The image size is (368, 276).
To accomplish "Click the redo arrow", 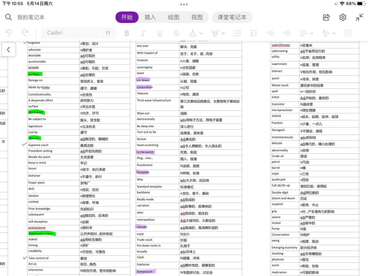I will click(25, 33).
